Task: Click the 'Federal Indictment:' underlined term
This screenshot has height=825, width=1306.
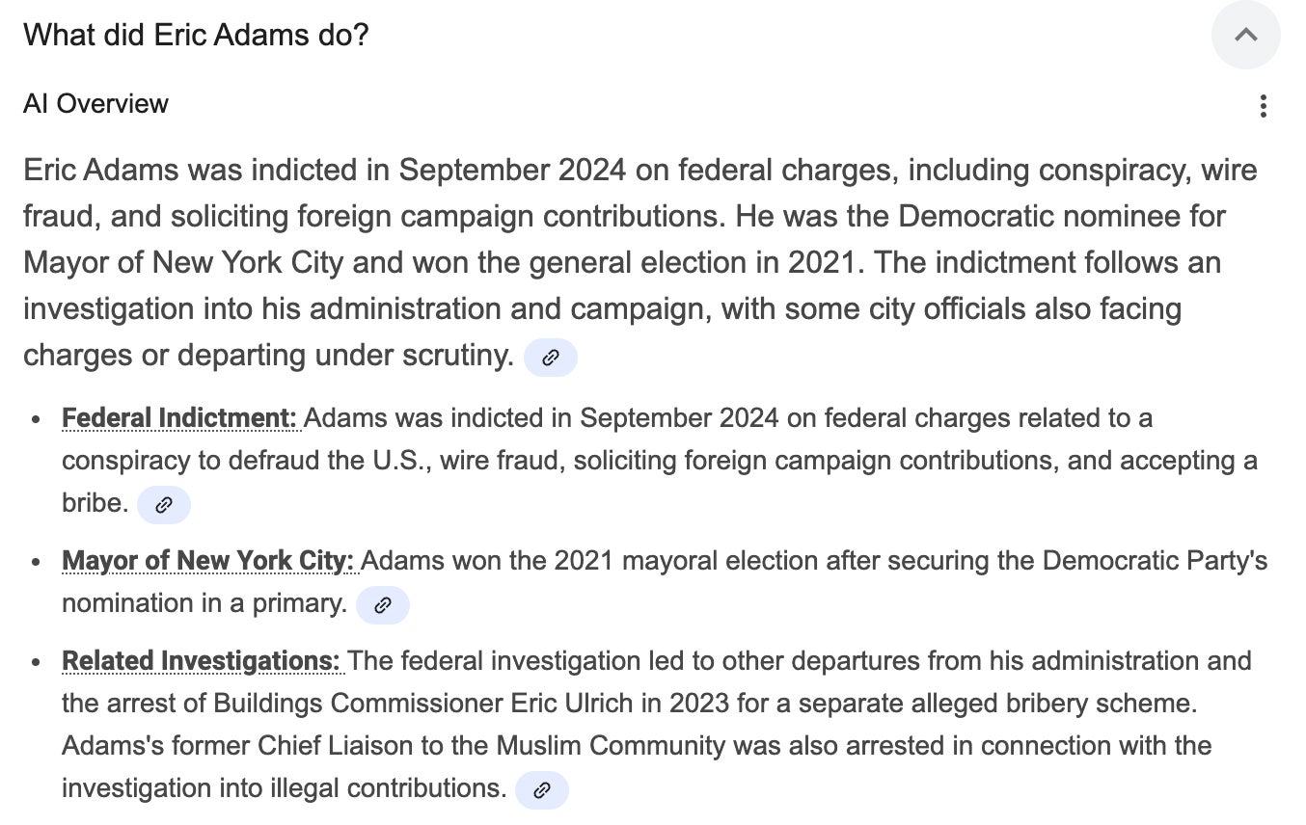Action: click(x=179, y=418)
